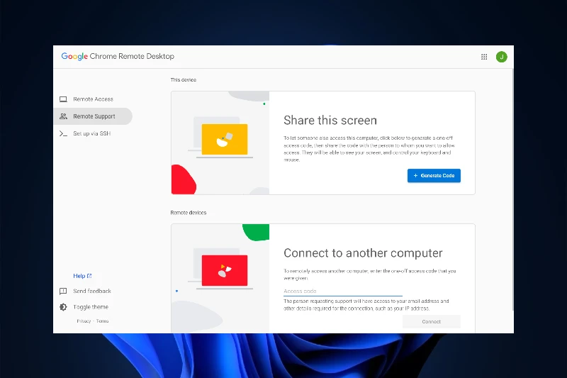Open the Set up via SSH section
This screenshot has height=378, width=567.
tap(92, 133)
